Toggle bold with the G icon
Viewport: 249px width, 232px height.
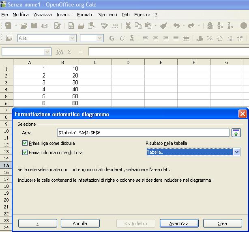point(112,38)
